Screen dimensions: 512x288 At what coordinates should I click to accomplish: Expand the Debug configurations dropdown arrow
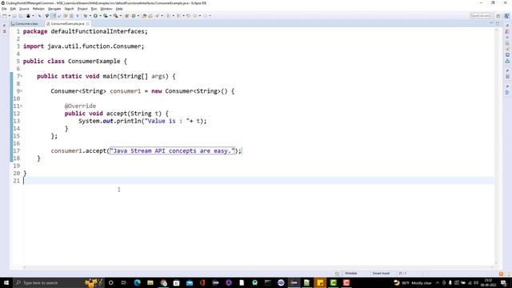tap(90, 16)
